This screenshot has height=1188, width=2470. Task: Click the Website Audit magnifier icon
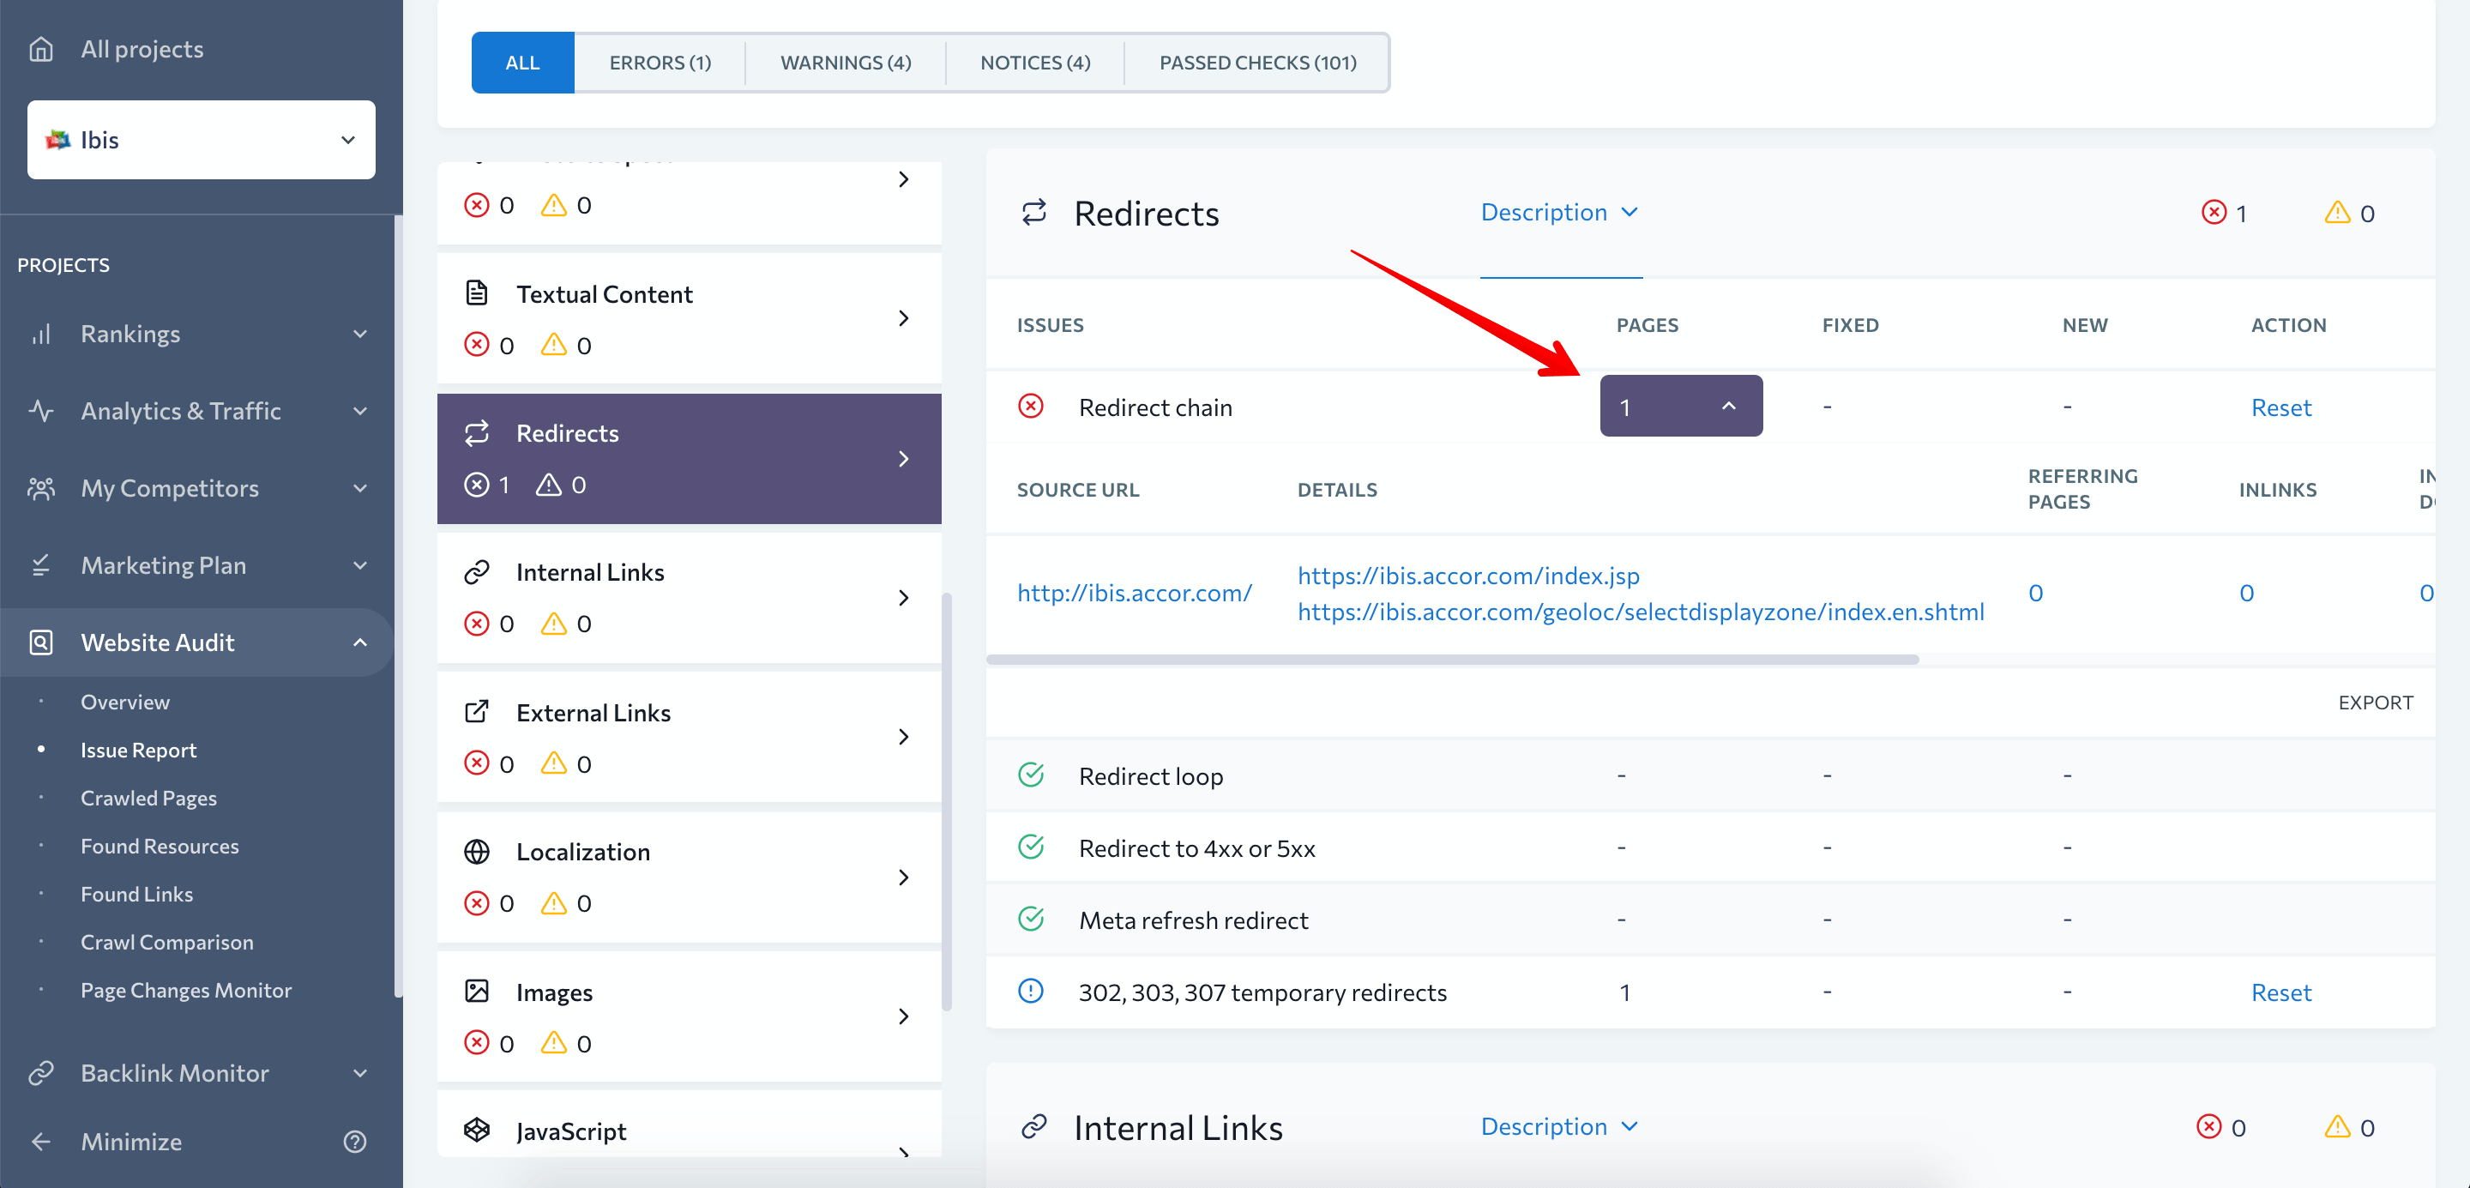pos(41,642)
